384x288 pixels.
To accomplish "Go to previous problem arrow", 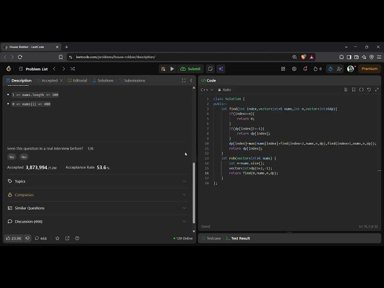I will (x=55, y=69).
